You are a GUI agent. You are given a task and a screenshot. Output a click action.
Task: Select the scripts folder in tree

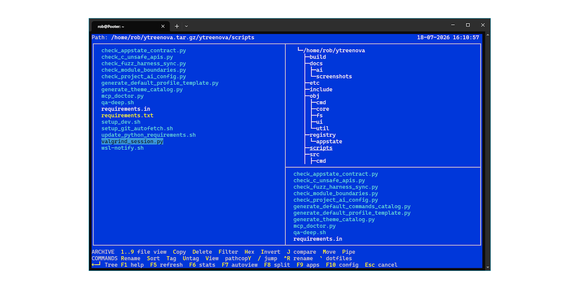pyautogui.click(x=321, y=148)
